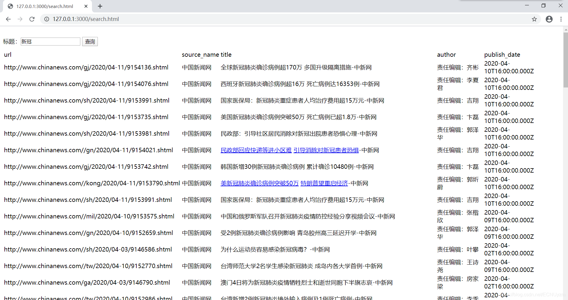Open the 美新冠肺炎确诊病例突破50万 link
Viewport: 568px width, 300px height.
(x=259, y=183)
